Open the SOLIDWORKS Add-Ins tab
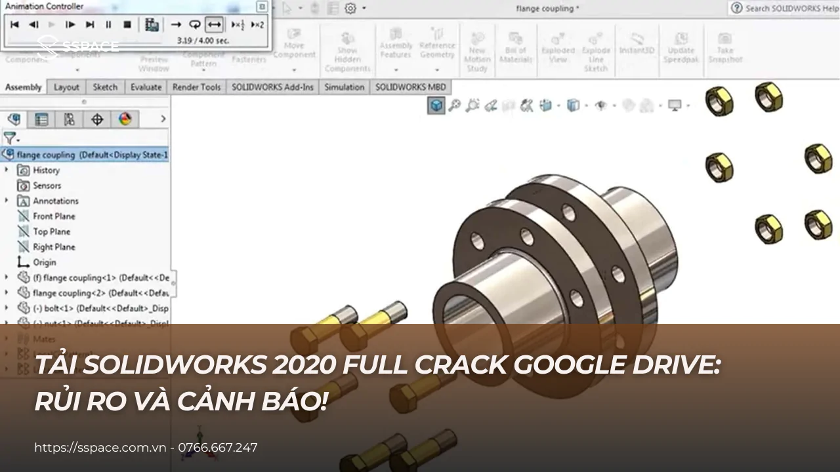The image size is (840, 472). (273, 87)
